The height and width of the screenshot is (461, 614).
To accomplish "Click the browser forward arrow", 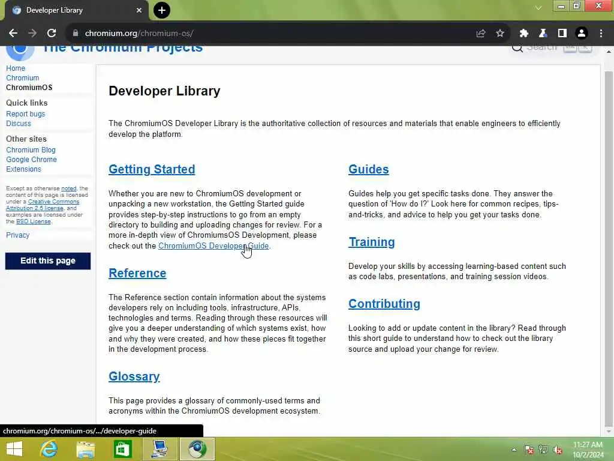I will (x=32, y=34).
